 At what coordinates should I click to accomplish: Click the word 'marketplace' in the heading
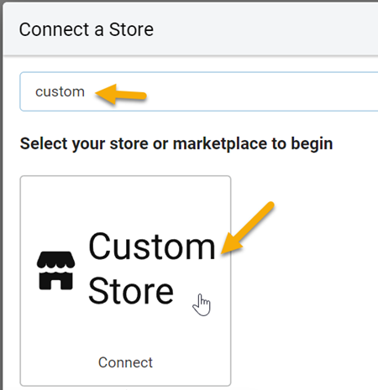coord(220,144)
